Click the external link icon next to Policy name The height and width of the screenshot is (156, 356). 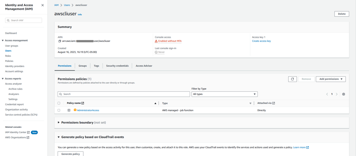pyautogui.click(x=83, y=103)
